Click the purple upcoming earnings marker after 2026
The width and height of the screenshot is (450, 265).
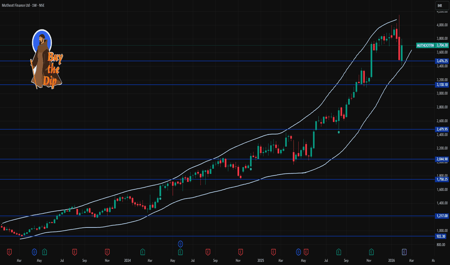click(404, 252)
